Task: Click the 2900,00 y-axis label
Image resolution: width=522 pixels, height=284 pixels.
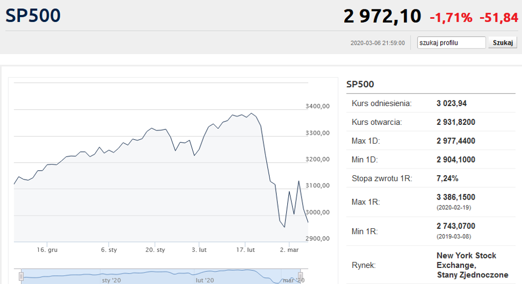Action: (317, 238)
